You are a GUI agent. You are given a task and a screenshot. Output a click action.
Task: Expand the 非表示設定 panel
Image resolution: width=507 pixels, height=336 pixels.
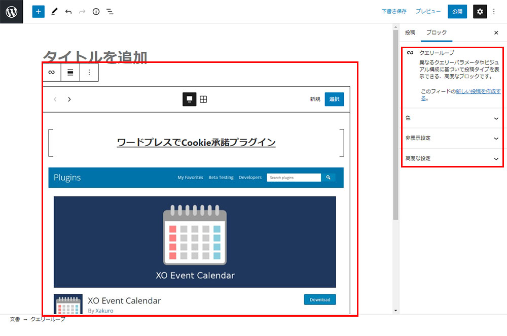pos(452,138)
